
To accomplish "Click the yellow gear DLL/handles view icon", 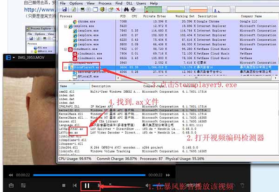I will (102, 9).
